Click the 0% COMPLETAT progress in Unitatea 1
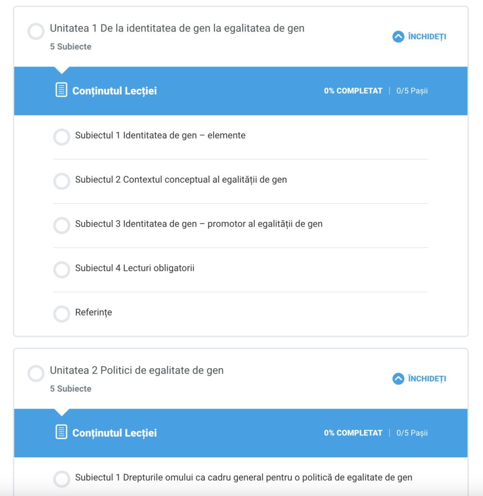 point(353,91)
